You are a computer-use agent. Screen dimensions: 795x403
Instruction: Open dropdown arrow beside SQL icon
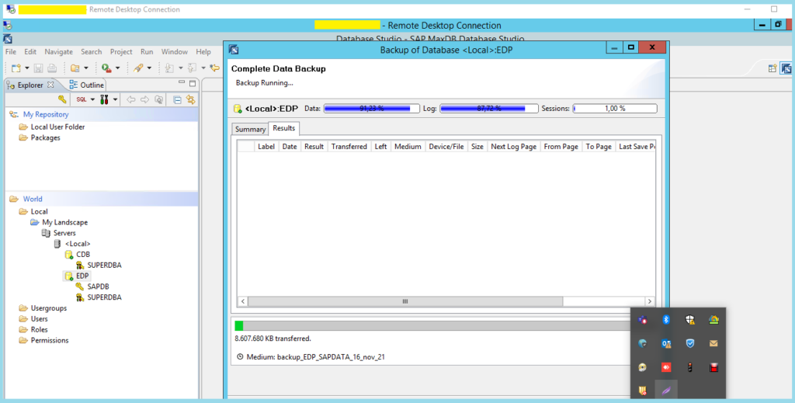[x=92, y=99]
